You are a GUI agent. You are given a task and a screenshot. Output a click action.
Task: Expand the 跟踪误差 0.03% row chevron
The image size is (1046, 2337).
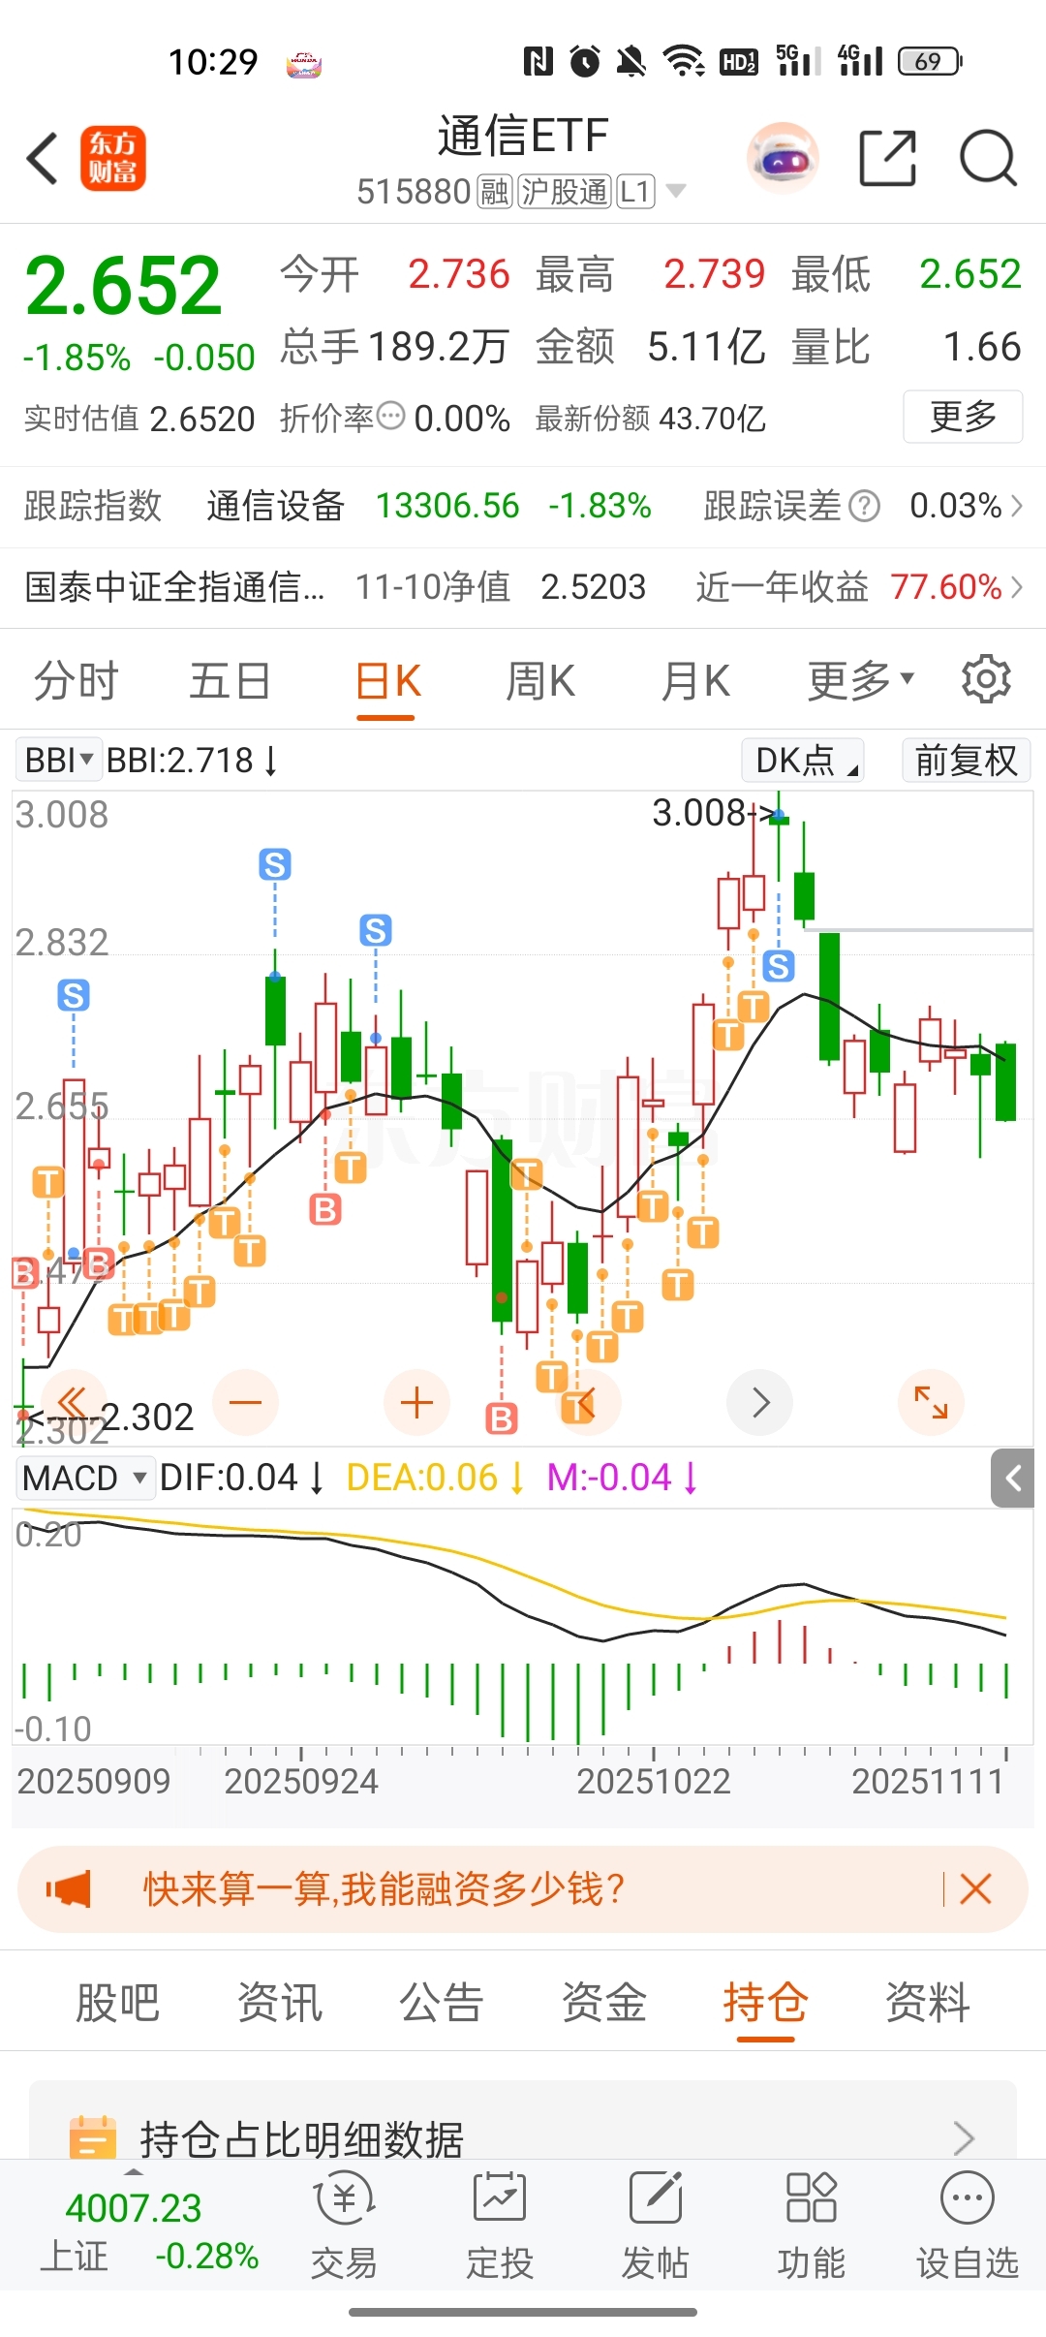tap(1017, 506)
